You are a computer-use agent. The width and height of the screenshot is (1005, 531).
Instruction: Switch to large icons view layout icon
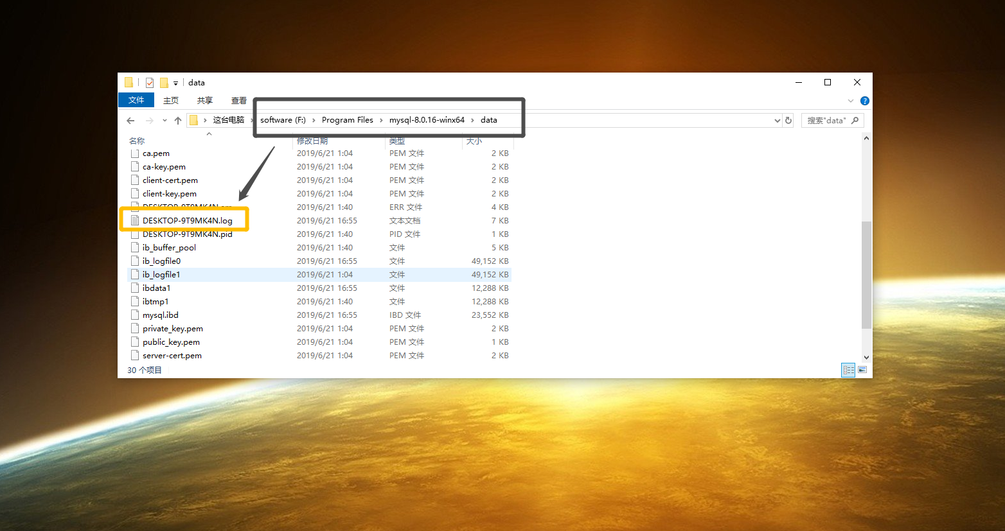(862, 370)
